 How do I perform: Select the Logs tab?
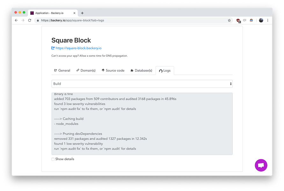pos(165,71)
